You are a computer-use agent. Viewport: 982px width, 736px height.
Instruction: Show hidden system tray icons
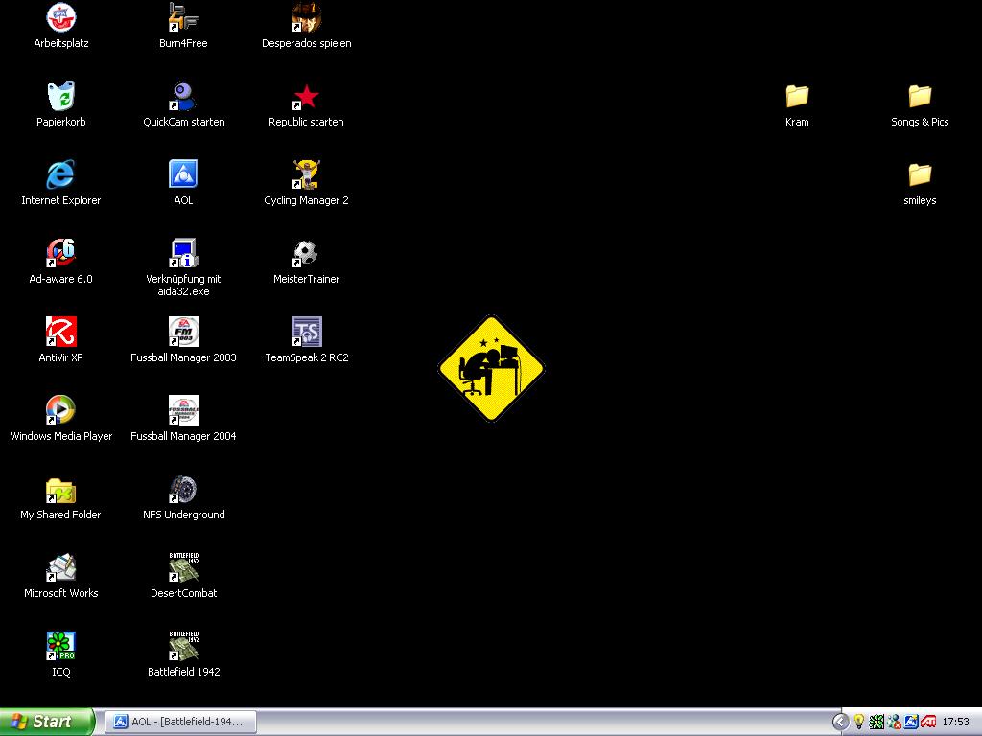click(840, 723)
